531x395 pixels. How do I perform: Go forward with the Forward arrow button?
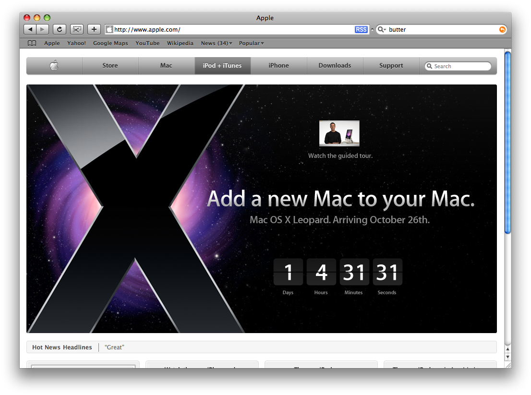tap(42, 29)
